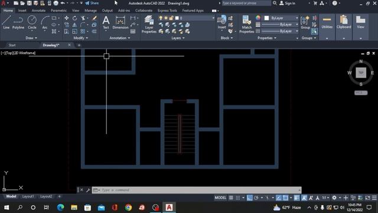
Task: Open the Annotate ribbon tab
Action: tap(38, 11)
